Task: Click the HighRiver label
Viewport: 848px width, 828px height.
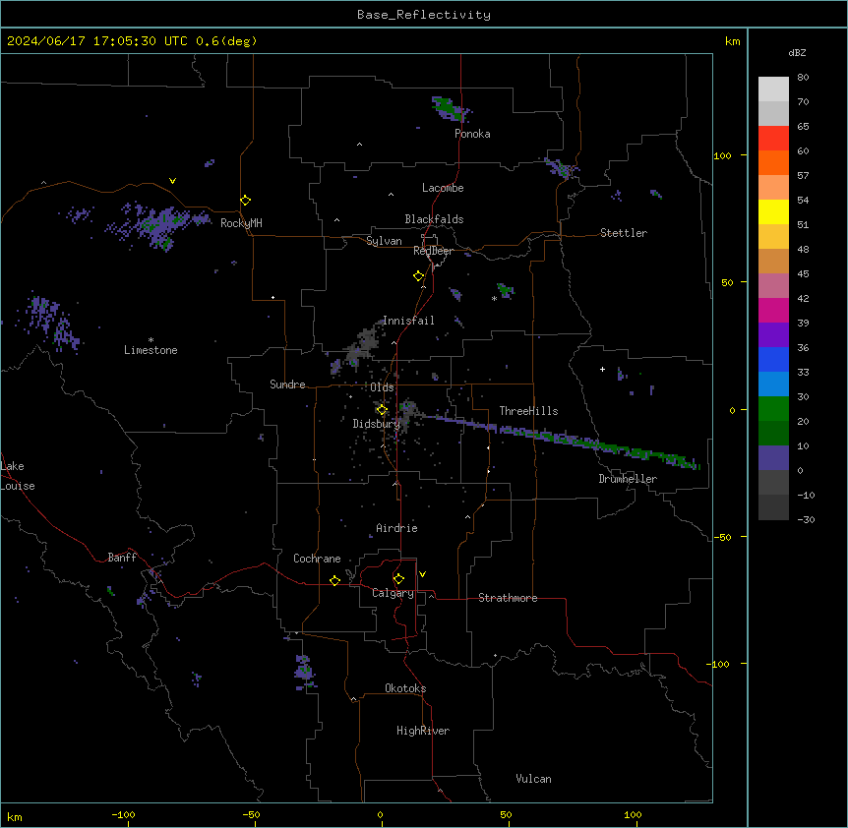Action: [x=423, y=731]
